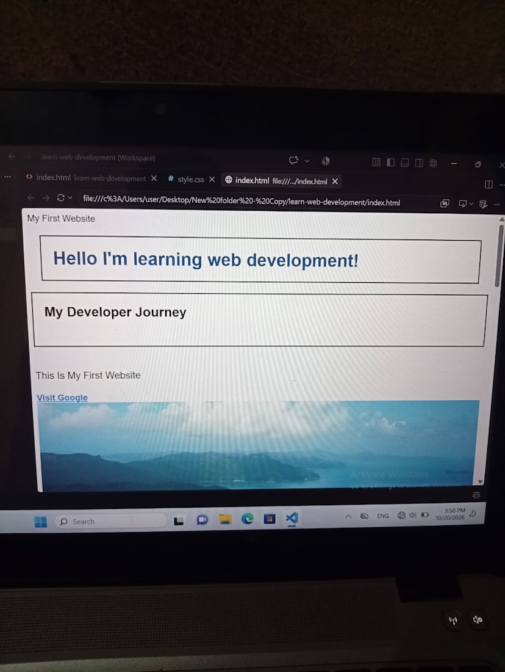Expand the dropdown arrow next to the screen icon in the preview toolbar
The height and width of the screenshot is (672, 505).
click(471, 204)
